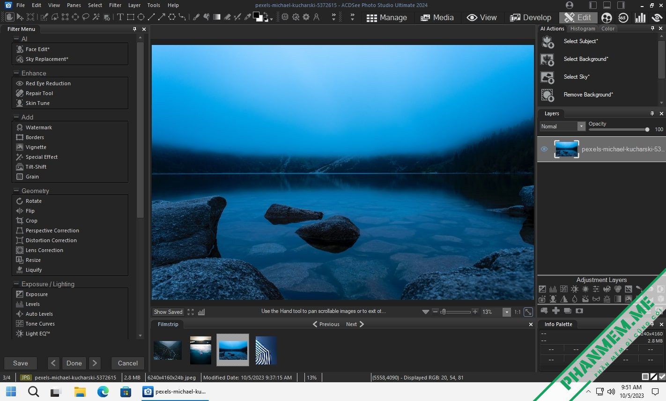Viewport: 666px width, 401px height.
Task: Collapse the Exposure / Lighting filter group
Action: click(16, 284)
